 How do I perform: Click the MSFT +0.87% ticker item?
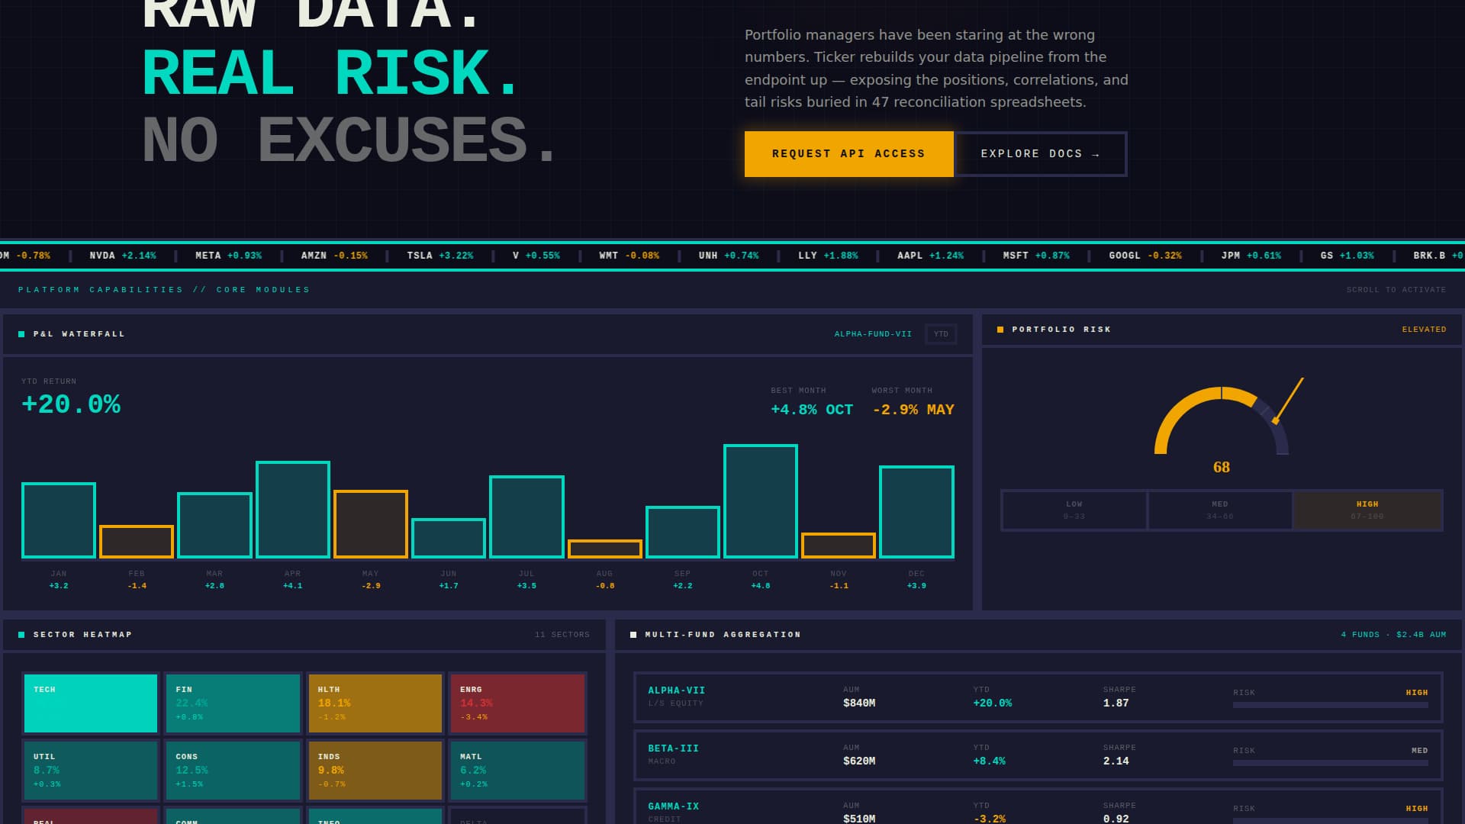tap(1036, 256)
